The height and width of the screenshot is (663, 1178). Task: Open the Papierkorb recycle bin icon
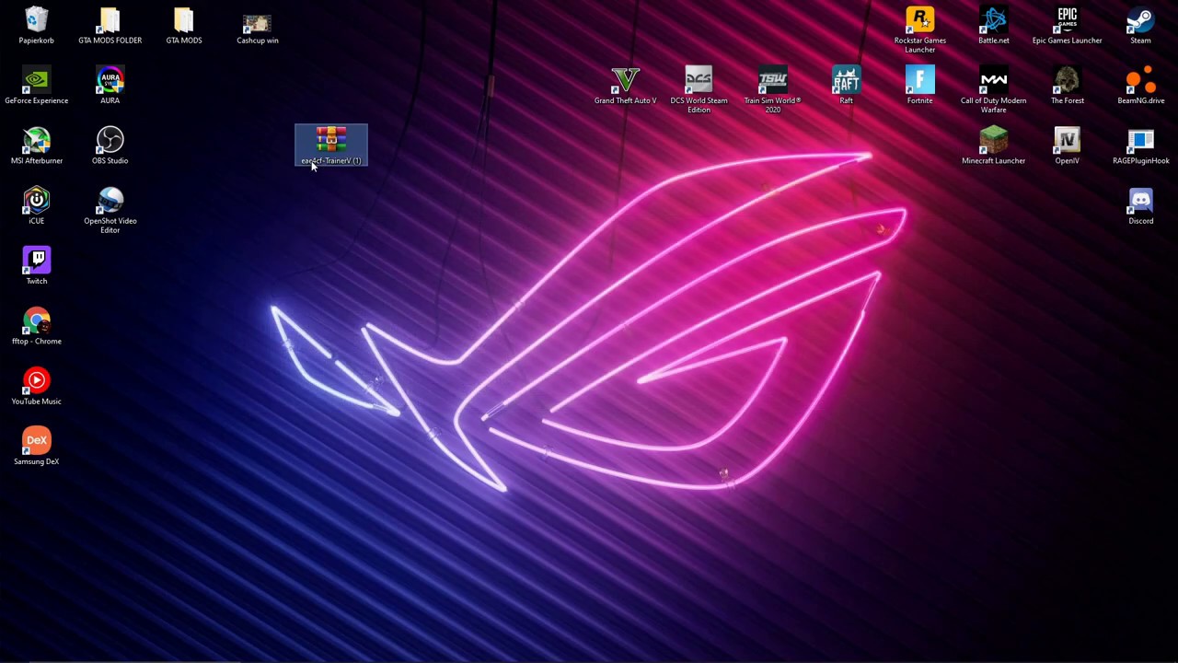coord(36,25)
